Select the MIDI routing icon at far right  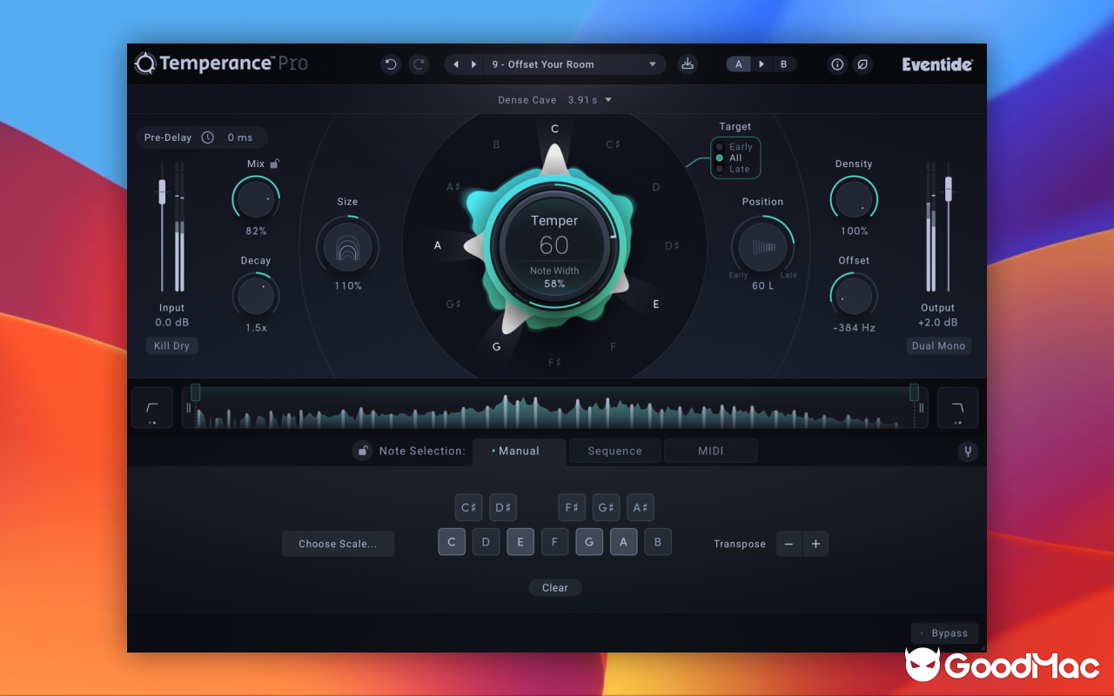[x=968, y=452]
